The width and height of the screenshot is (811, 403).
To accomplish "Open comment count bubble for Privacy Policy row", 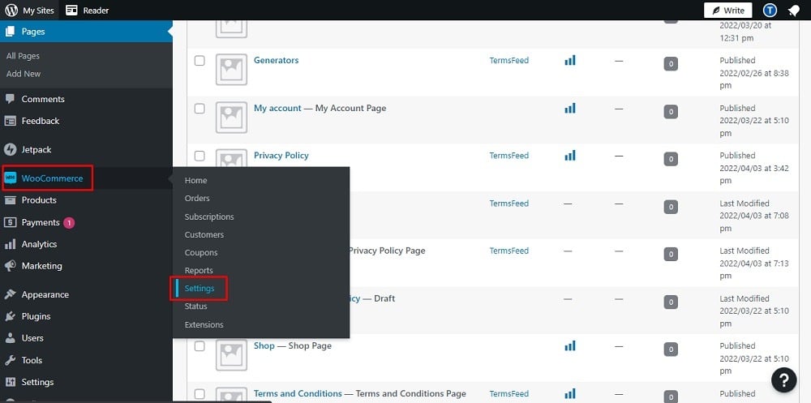I will click(x=671, y=160).
